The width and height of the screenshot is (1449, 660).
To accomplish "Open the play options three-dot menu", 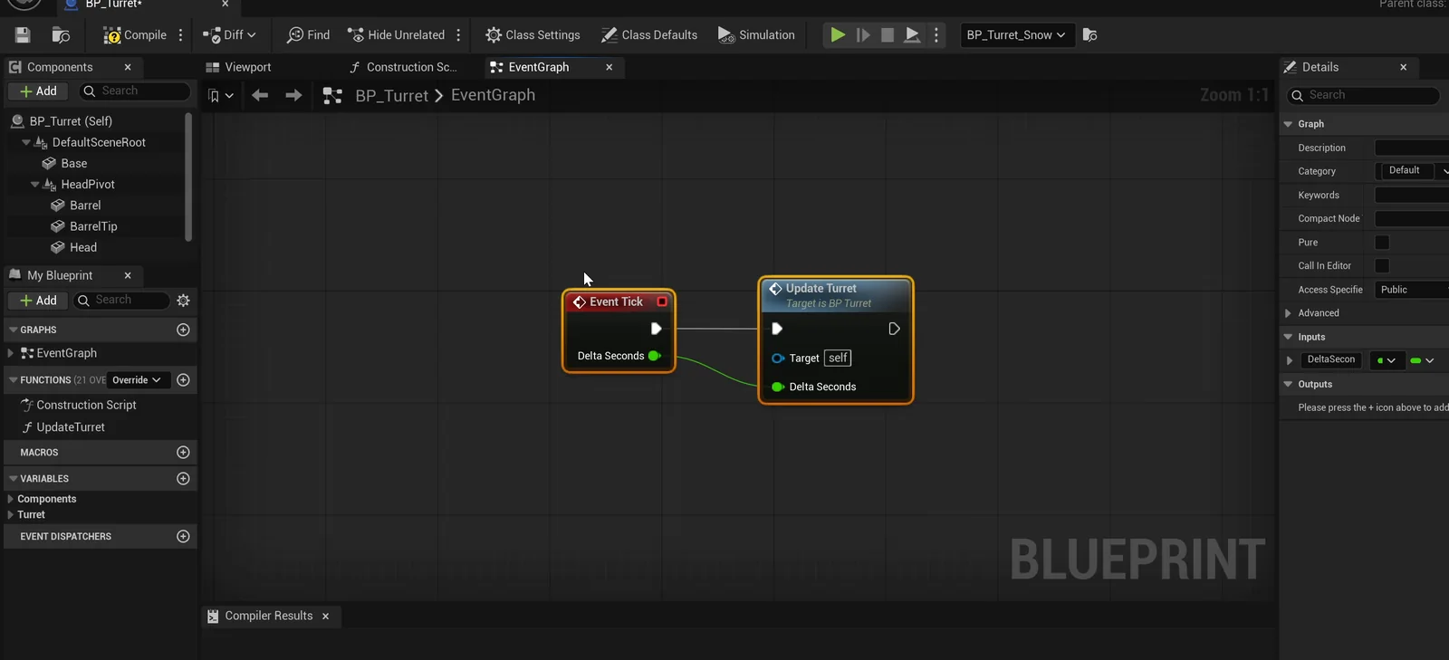I will pyautogui.click(x=936, y=35).
